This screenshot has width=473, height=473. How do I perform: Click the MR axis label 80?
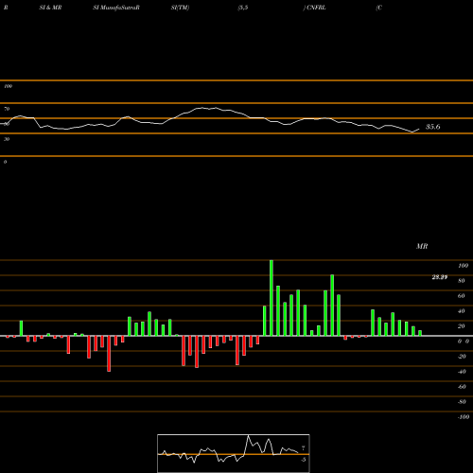(x=462, y=281)
